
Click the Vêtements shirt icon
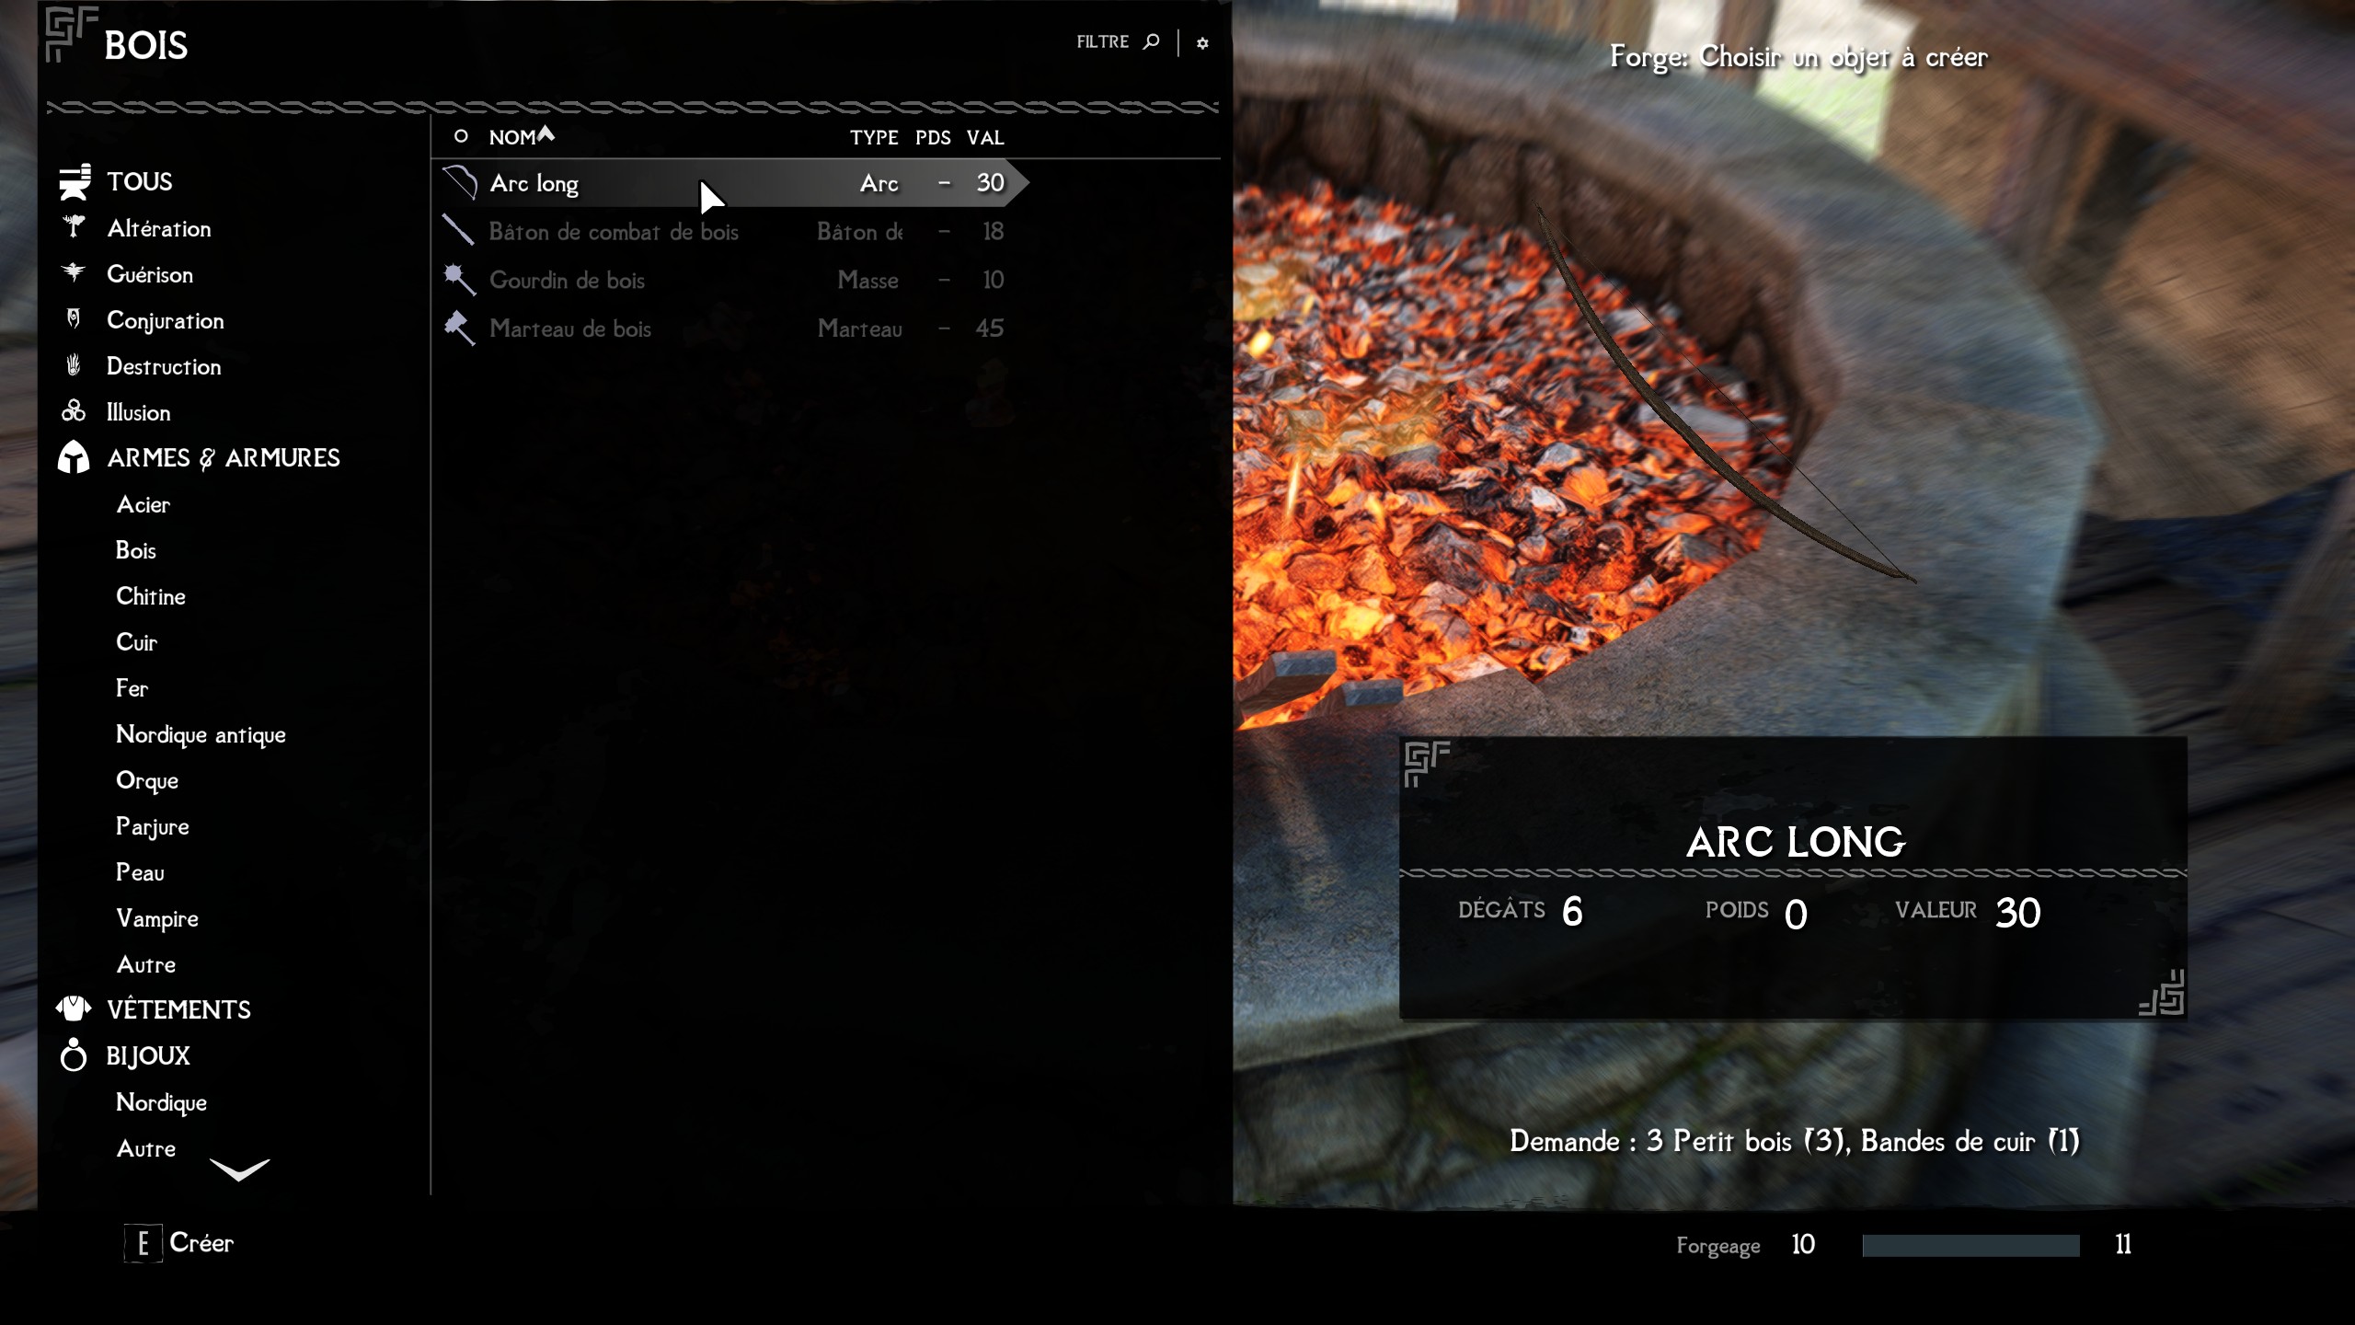point(74,1008)
